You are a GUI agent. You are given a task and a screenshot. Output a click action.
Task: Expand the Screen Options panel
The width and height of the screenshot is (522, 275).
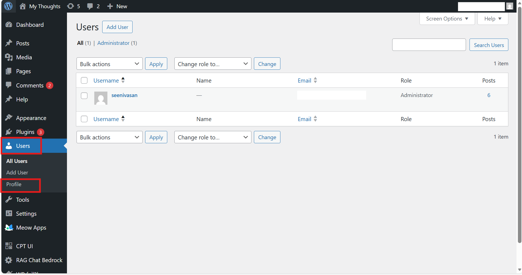click(x=447, y=19)
